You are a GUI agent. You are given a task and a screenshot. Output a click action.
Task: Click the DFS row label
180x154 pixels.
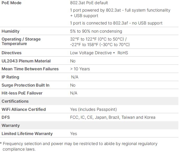(6, 117)
